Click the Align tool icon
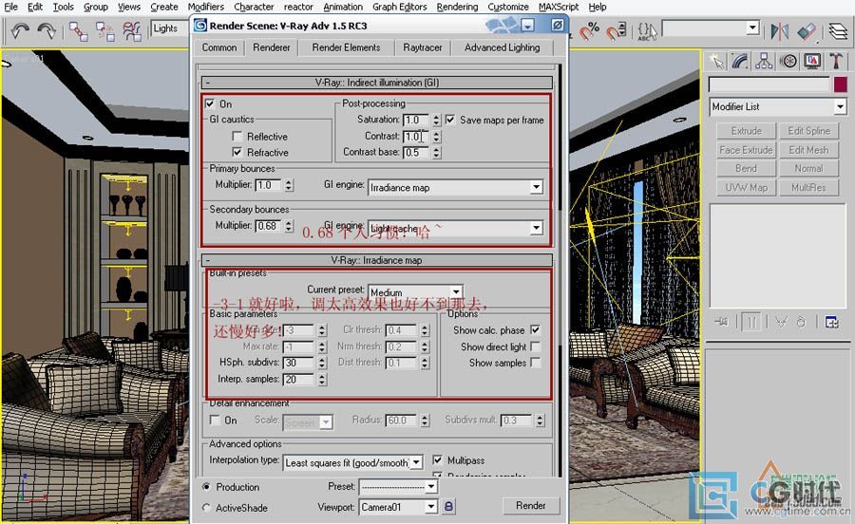Screen dimensions: 855x524 807,31
